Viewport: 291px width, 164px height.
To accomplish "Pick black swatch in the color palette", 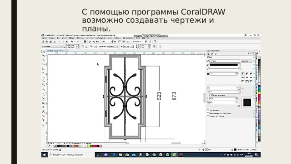I will tap(260, 61).
